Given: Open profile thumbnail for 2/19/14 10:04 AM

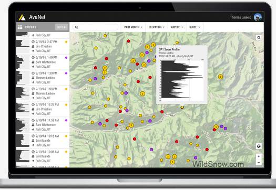Looking at the screenshot, I should click(23, 156).
